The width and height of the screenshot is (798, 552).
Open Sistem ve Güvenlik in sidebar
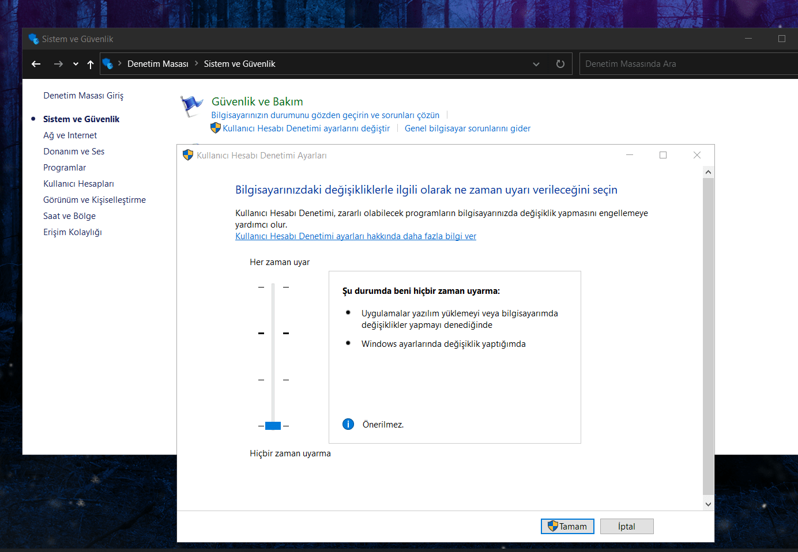(x=81, y=119)
